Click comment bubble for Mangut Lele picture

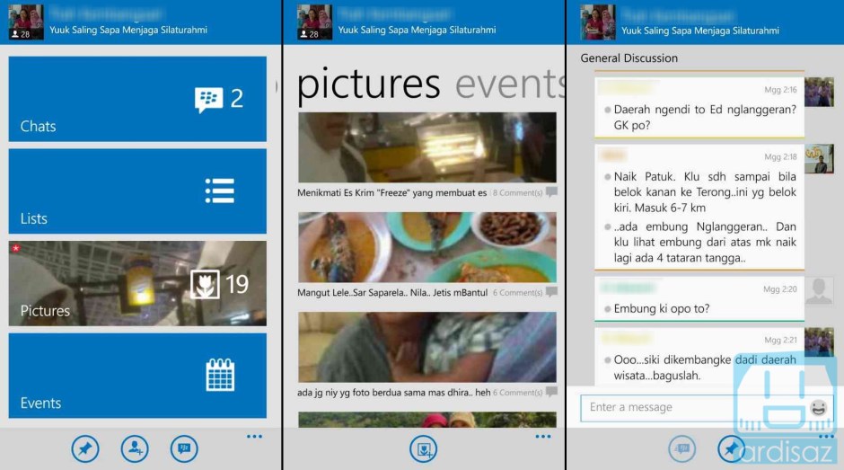tap(551, 292)
